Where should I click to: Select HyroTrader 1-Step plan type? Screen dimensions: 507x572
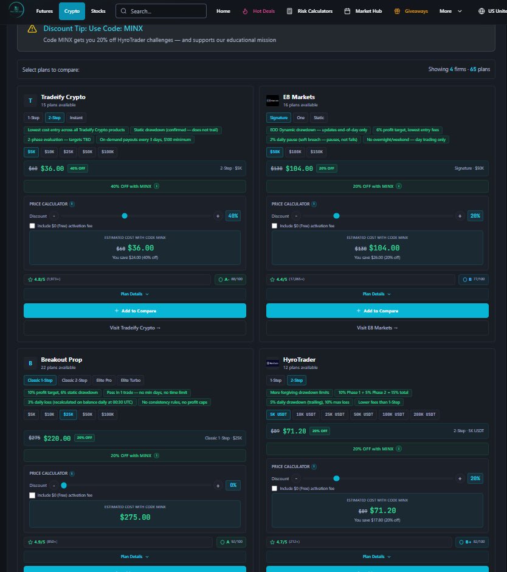275,381
